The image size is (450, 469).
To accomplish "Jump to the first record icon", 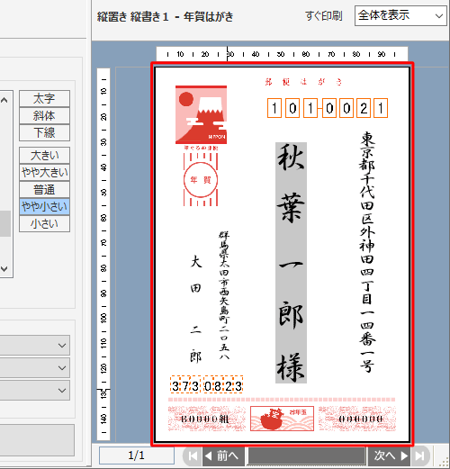I will coord(193,456).
